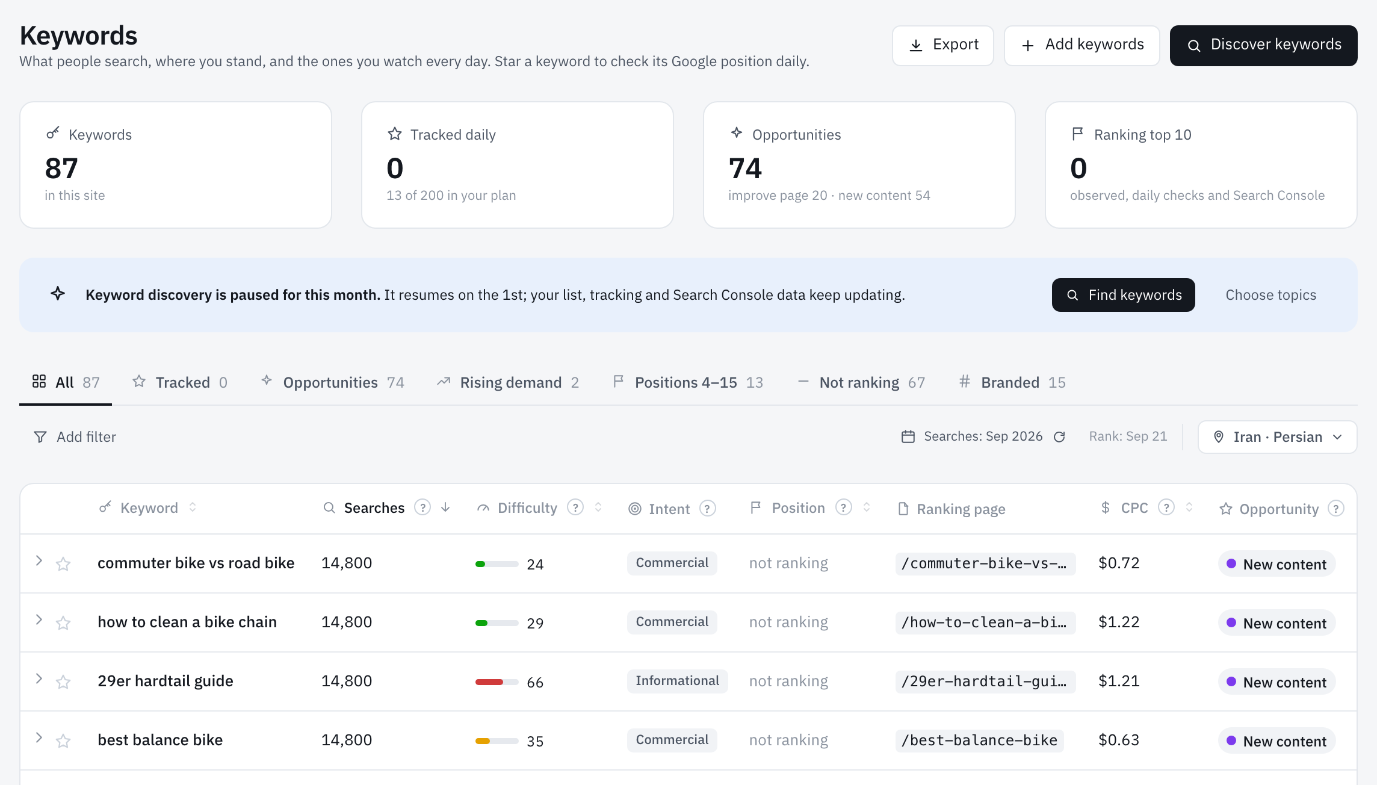Open the Opportunities 74 tab
The width and height of the screenshot is (1377, 785).
(x=332, y=382)
